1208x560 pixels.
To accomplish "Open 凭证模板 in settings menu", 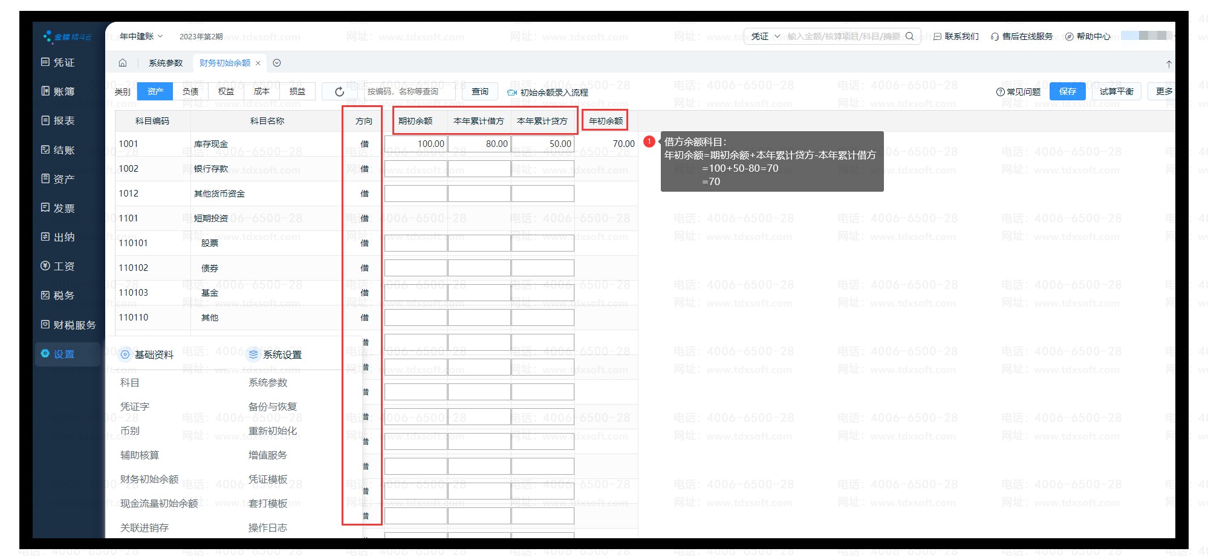I will click(x=268, y=480).
